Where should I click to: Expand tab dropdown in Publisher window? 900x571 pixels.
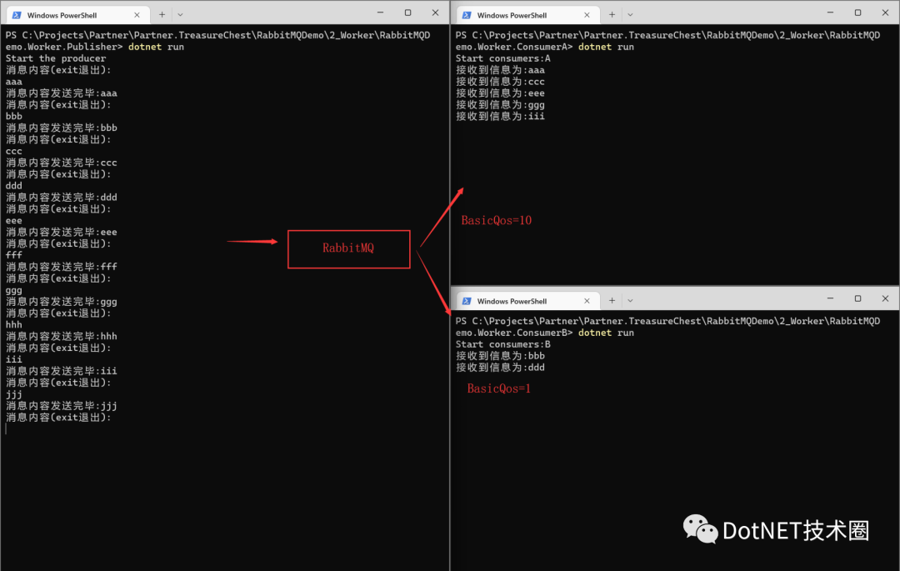click(180, 15)
